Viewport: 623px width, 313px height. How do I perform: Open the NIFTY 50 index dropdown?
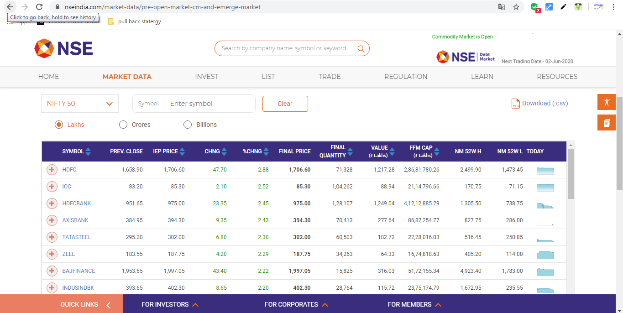[x=80, y=104]
